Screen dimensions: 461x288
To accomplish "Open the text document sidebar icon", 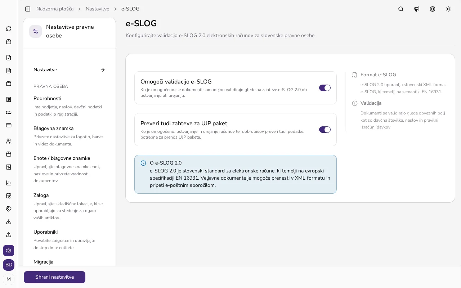I will (x=9, y=71).
